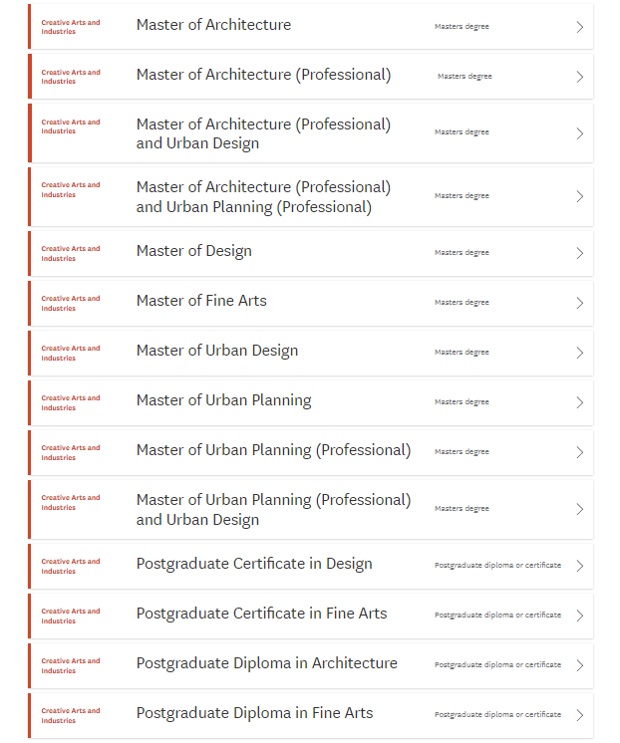The height and width of the screenshot is (743, 620).
Task: Click 'Postgraduate diploma or certificate' label beside Diploma in Architecture
Action: (497, 665)
